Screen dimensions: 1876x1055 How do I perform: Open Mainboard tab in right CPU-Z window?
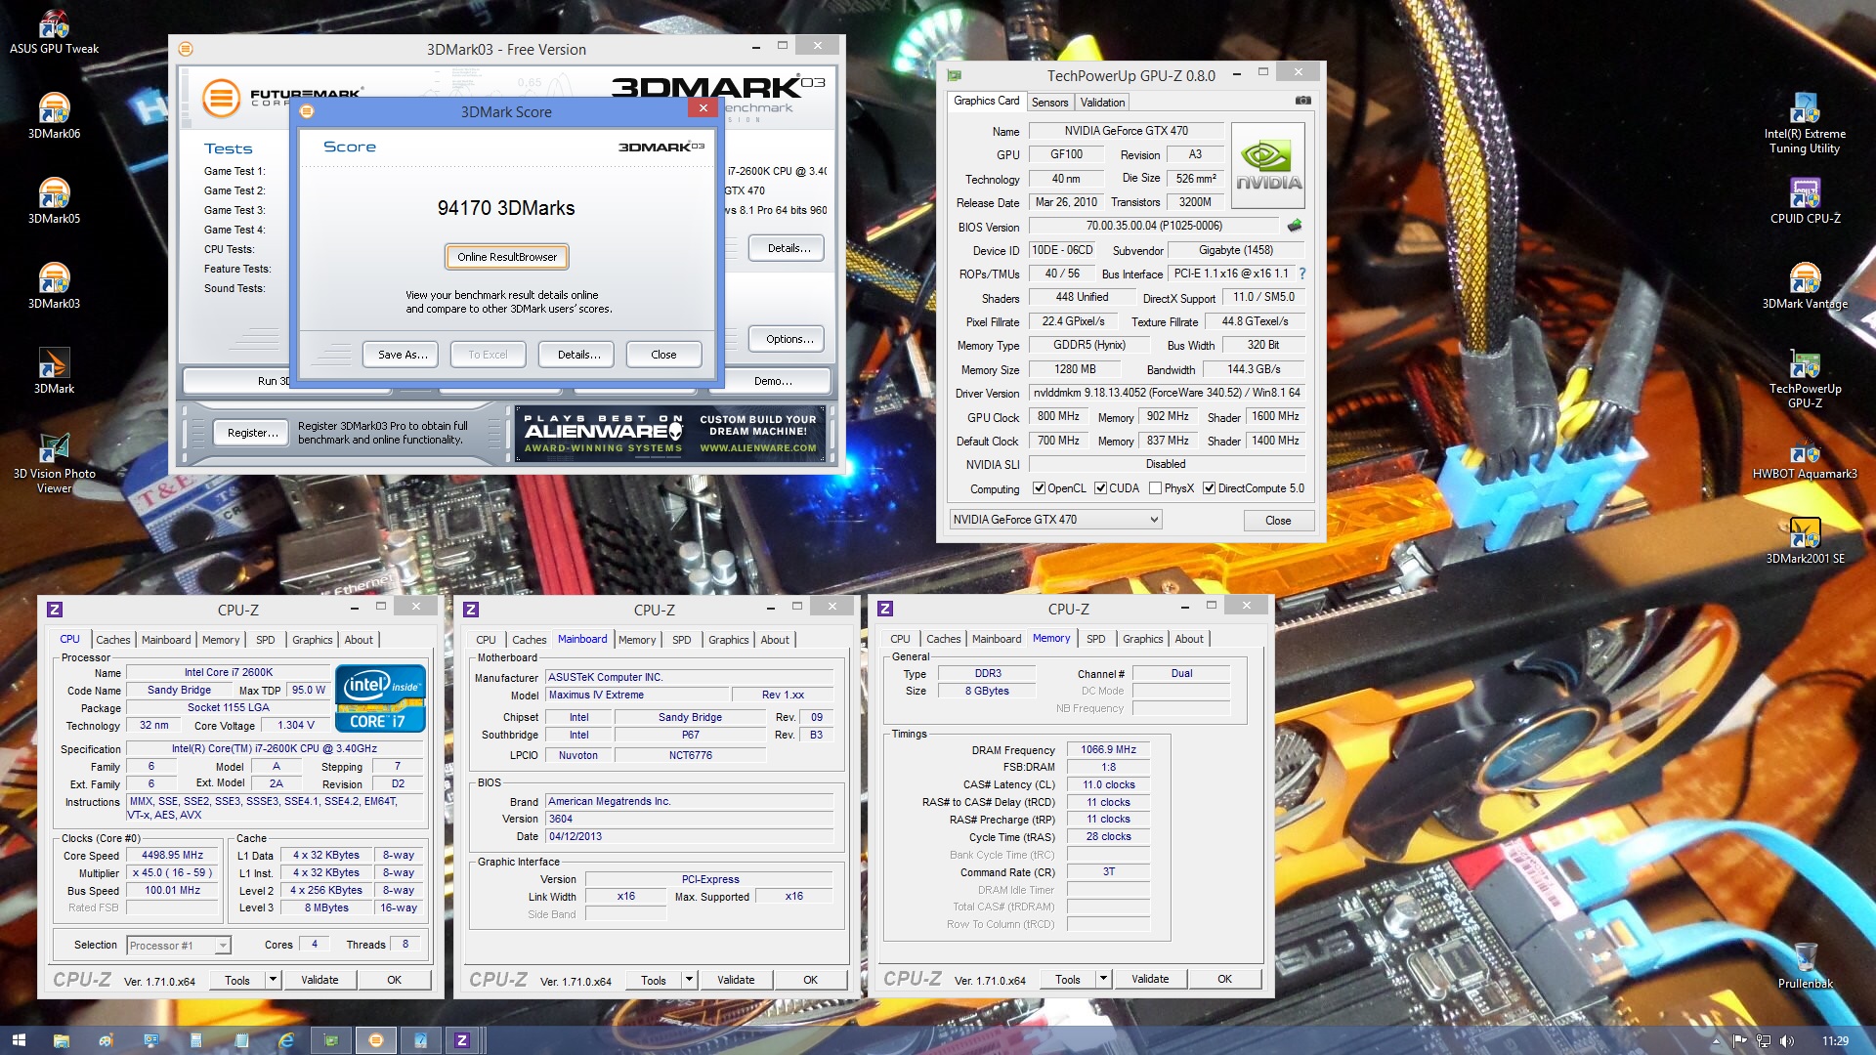(996, 639)
